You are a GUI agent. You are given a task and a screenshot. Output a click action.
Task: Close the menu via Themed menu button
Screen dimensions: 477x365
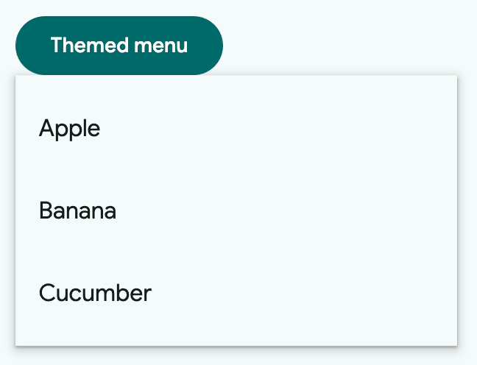coord(119,46)
